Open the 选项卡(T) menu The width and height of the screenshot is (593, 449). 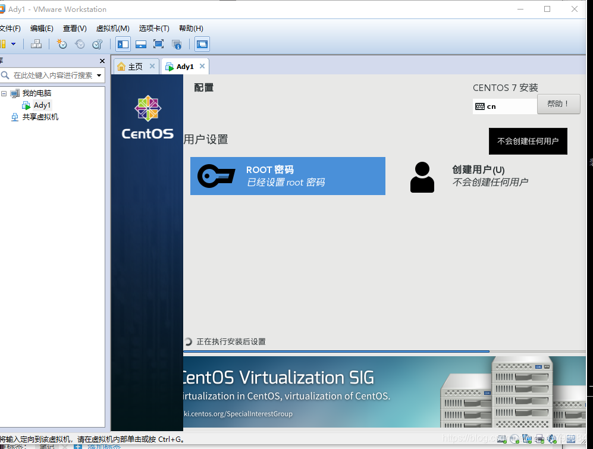(x=154, y=29)
